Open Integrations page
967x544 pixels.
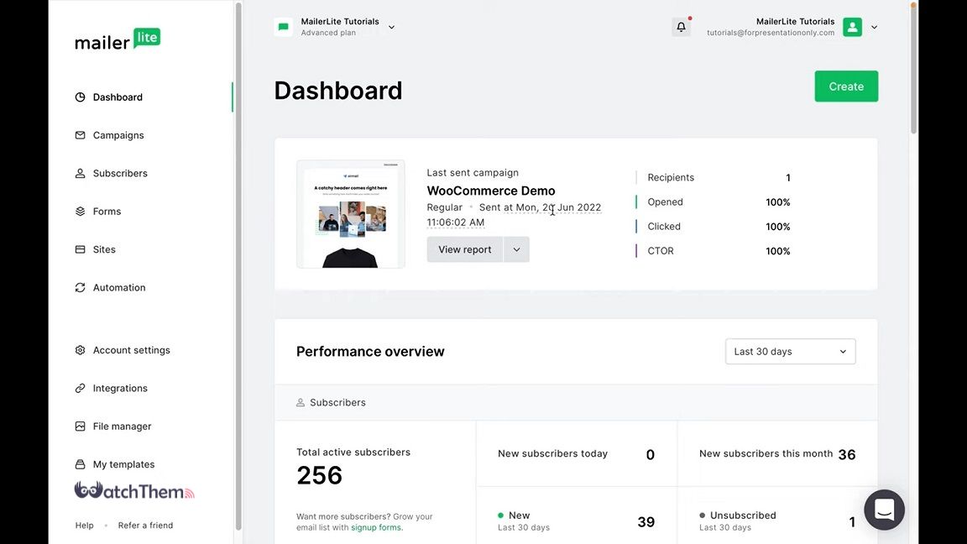point(120,388)
